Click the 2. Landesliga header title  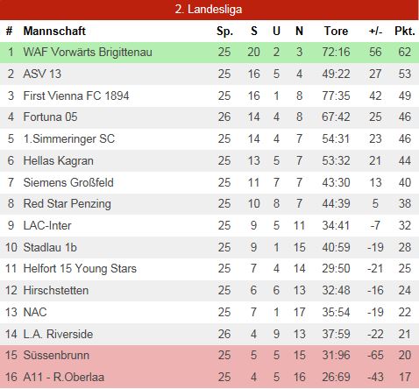point(209,10)
